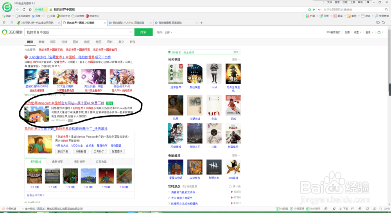Open 今日直播 in the status bar
391x213 pixels.
(x=297, y=209)
